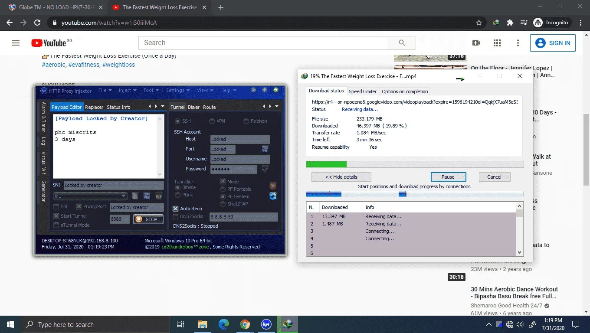This screenshot has width=590, height=333.
Task: Expand the Tool menu
Action: pyautogui.click(x=151, y=90)
